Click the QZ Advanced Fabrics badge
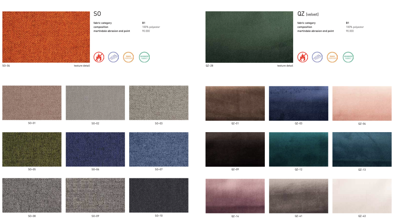The height and width of the screenshot is (224, 394). pos(348,57)
